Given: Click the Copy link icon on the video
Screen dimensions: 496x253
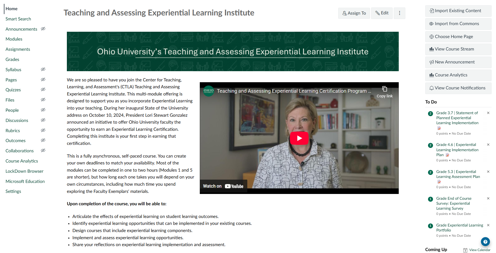Looking at the screenshot, I should (x=384, y=89).
